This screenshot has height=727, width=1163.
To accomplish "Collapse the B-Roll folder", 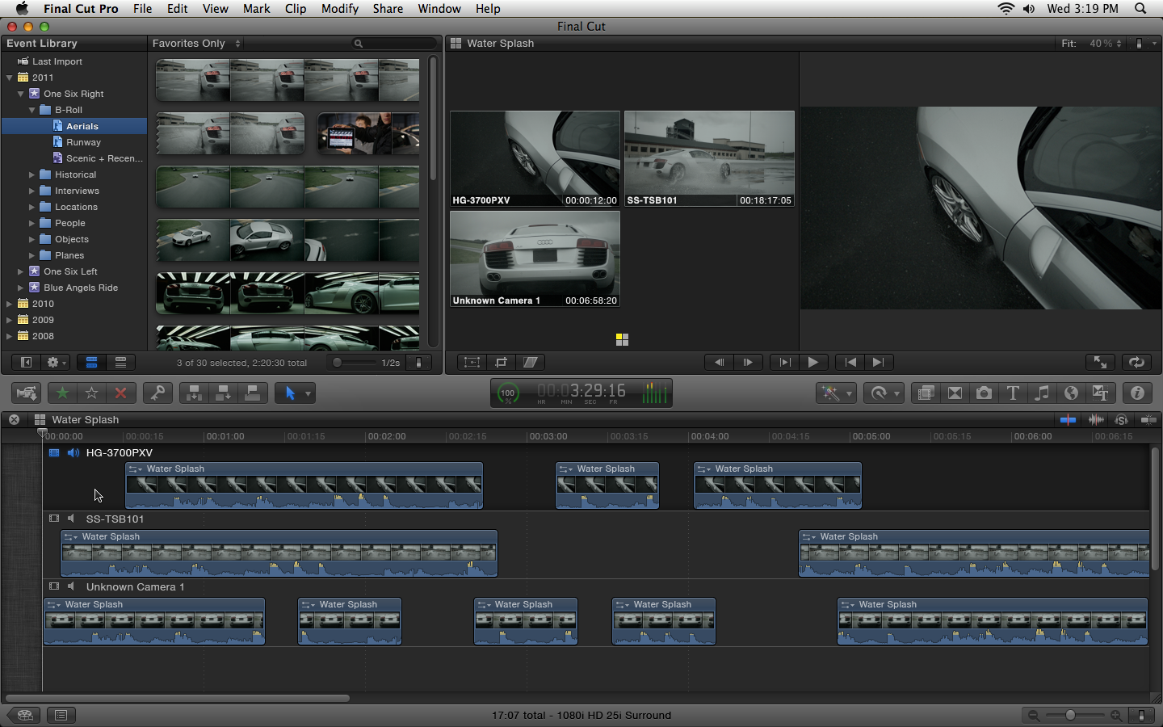I will coord(32,110).
